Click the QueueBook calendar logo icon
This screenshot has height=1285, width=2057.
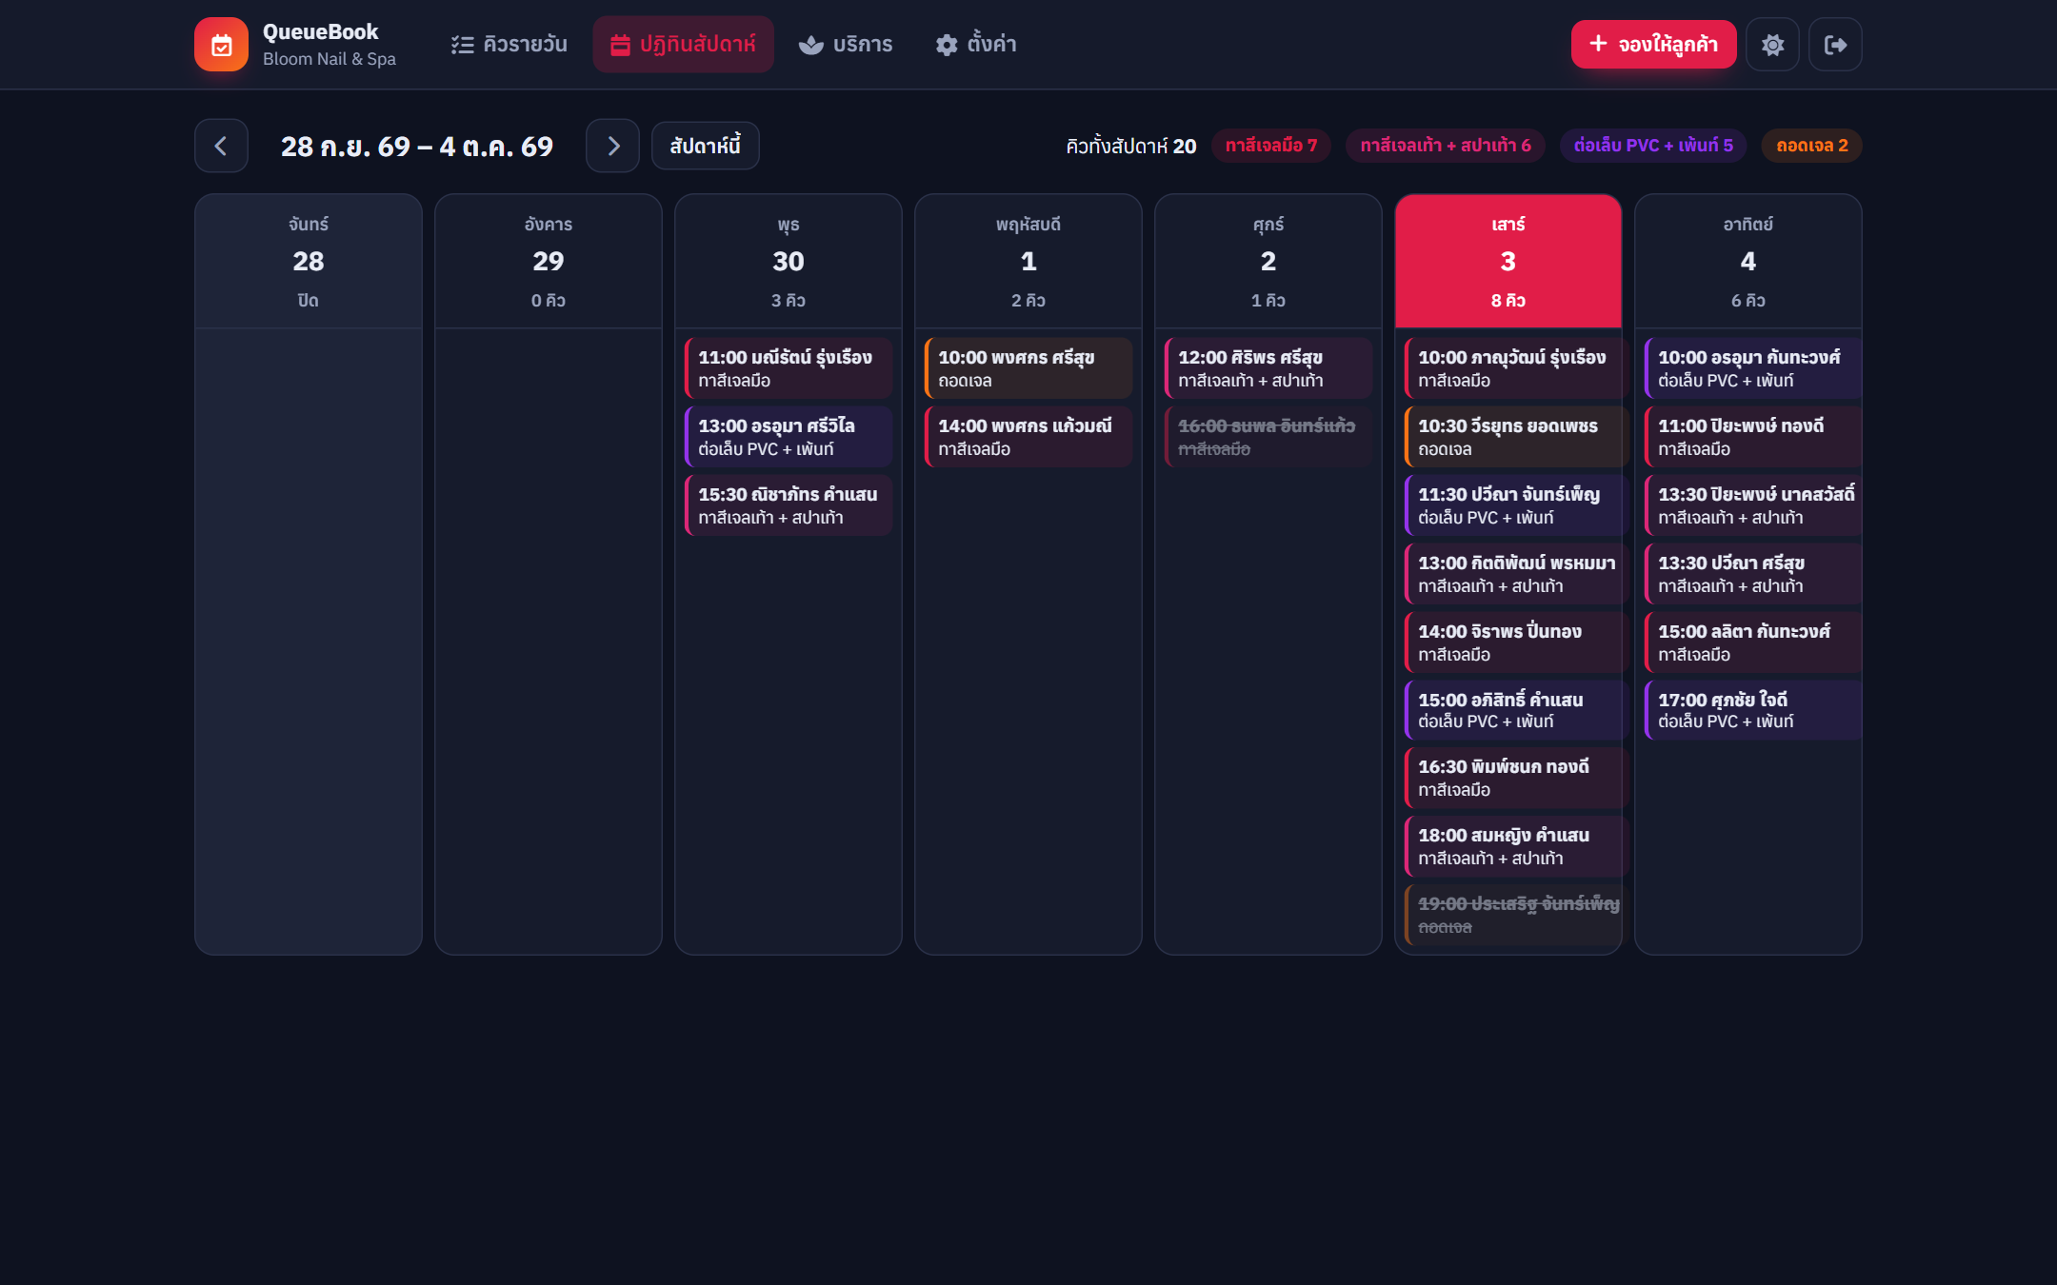click(221, 45)
